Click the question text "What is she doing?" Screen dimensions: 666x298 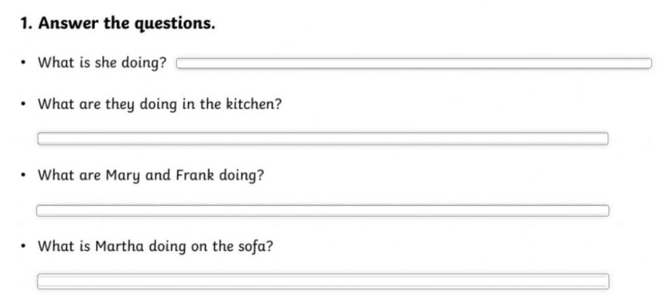pos(102,63)
